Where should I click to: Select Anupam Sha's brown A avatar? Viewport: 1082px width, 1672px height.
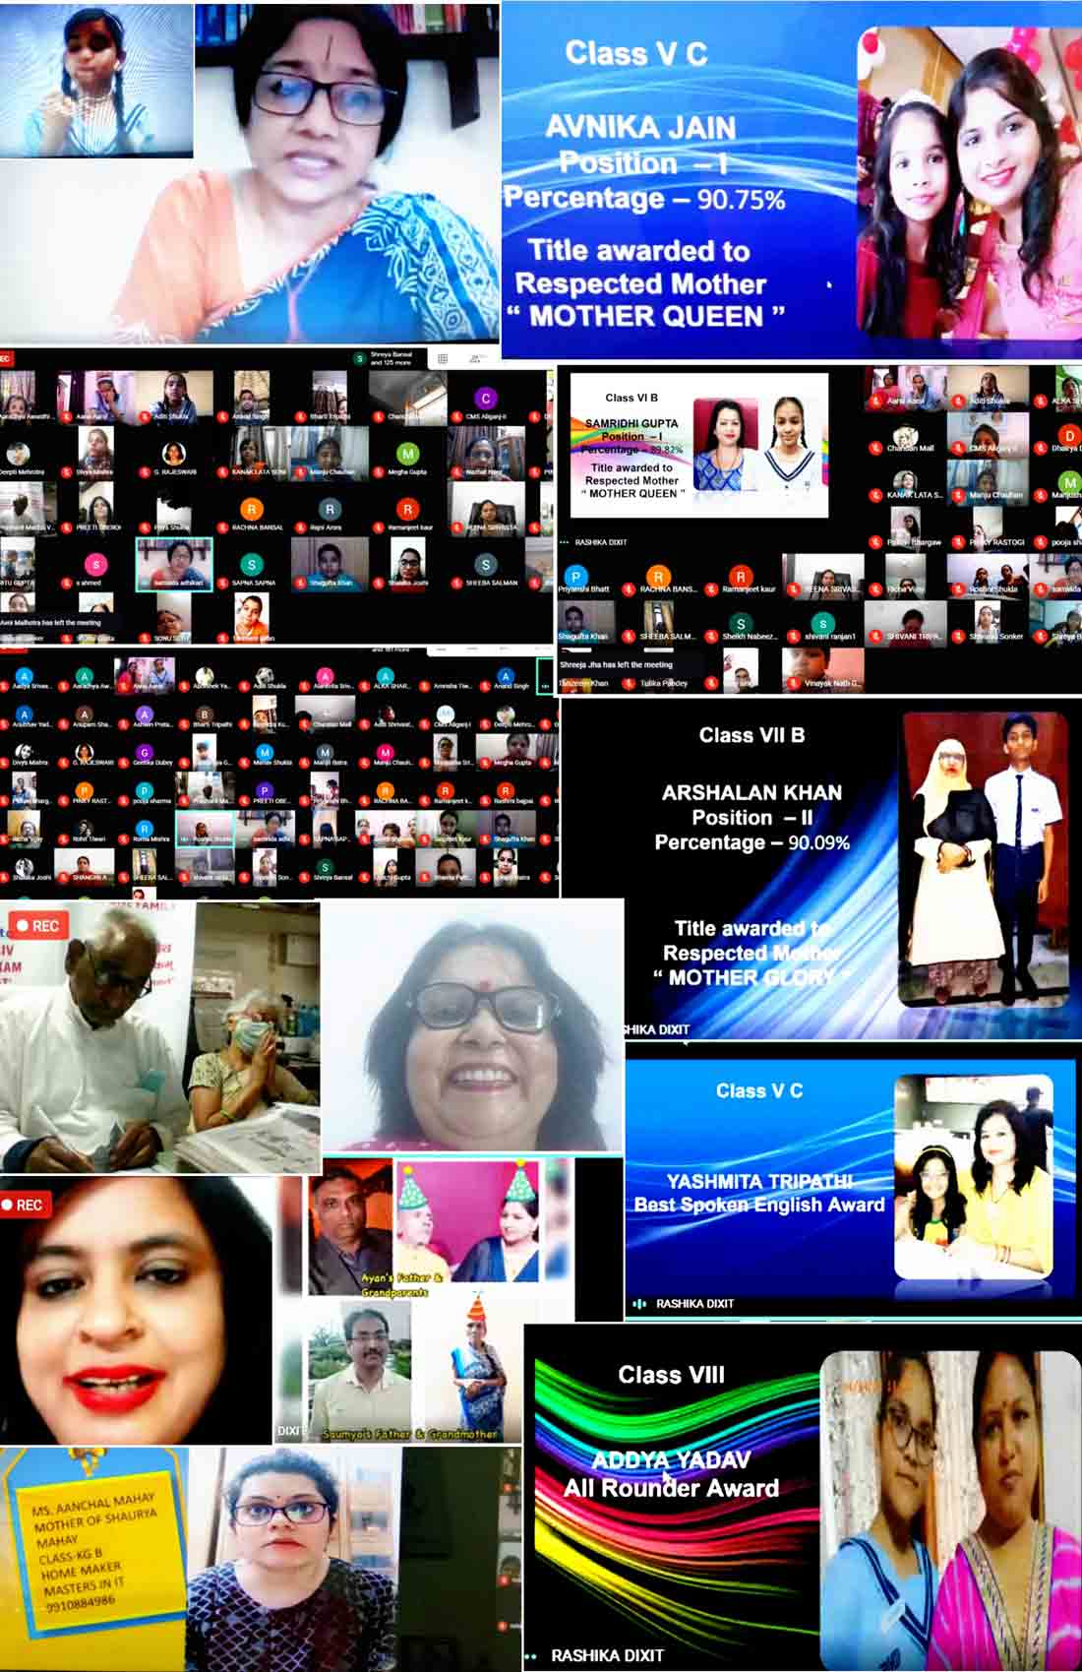pos(85,714)
